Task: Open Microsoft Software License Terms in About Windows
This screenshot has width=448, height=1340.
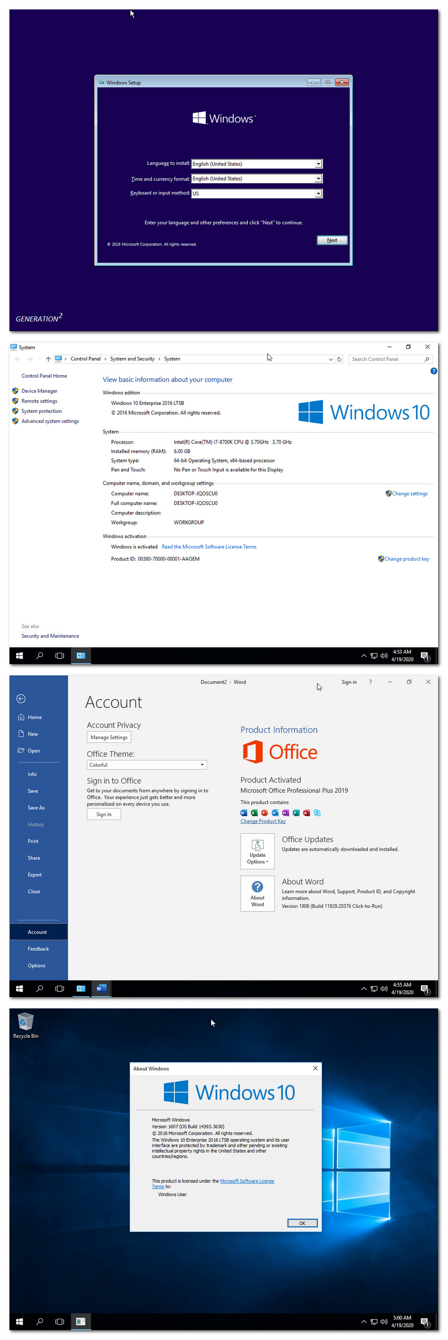Action: point(247,1181)
